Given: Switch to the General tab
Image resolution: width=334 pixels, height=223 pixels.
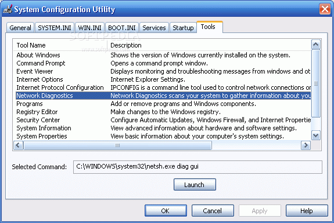Looking at the screenshot, I should [20, 28].
